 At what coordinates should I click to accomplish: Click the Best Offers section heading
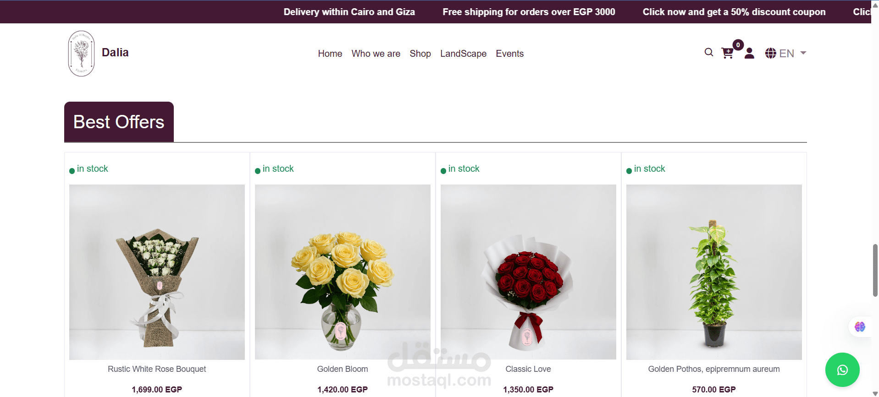(119, 122)
